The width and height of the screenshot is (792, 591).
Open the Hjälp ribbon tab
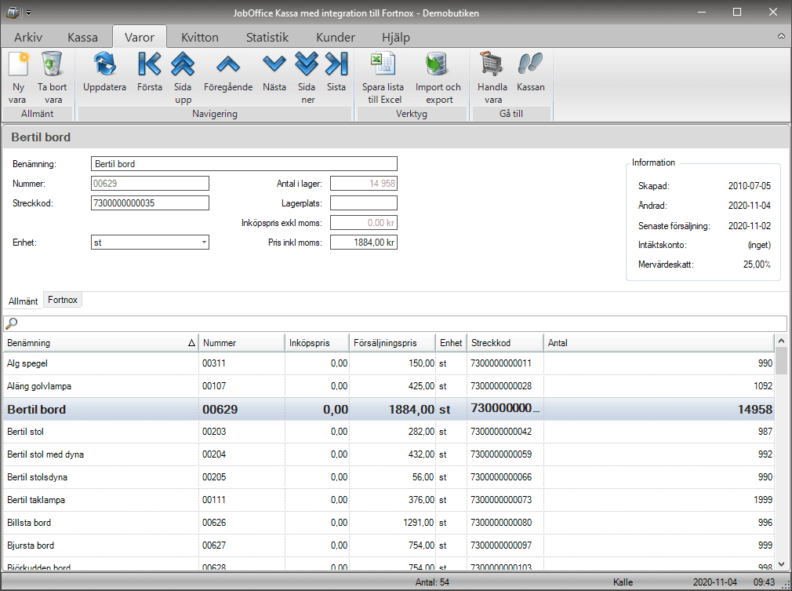click(x=395, y=37)
